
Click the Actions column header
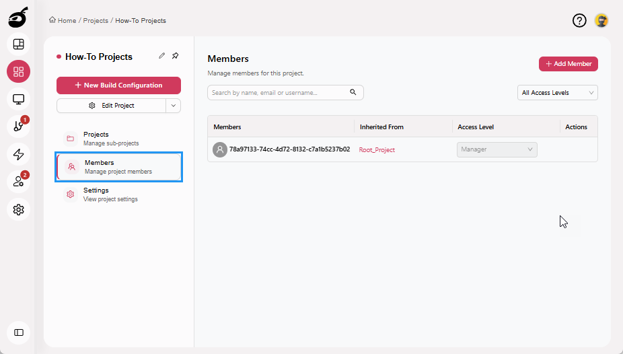576,127
